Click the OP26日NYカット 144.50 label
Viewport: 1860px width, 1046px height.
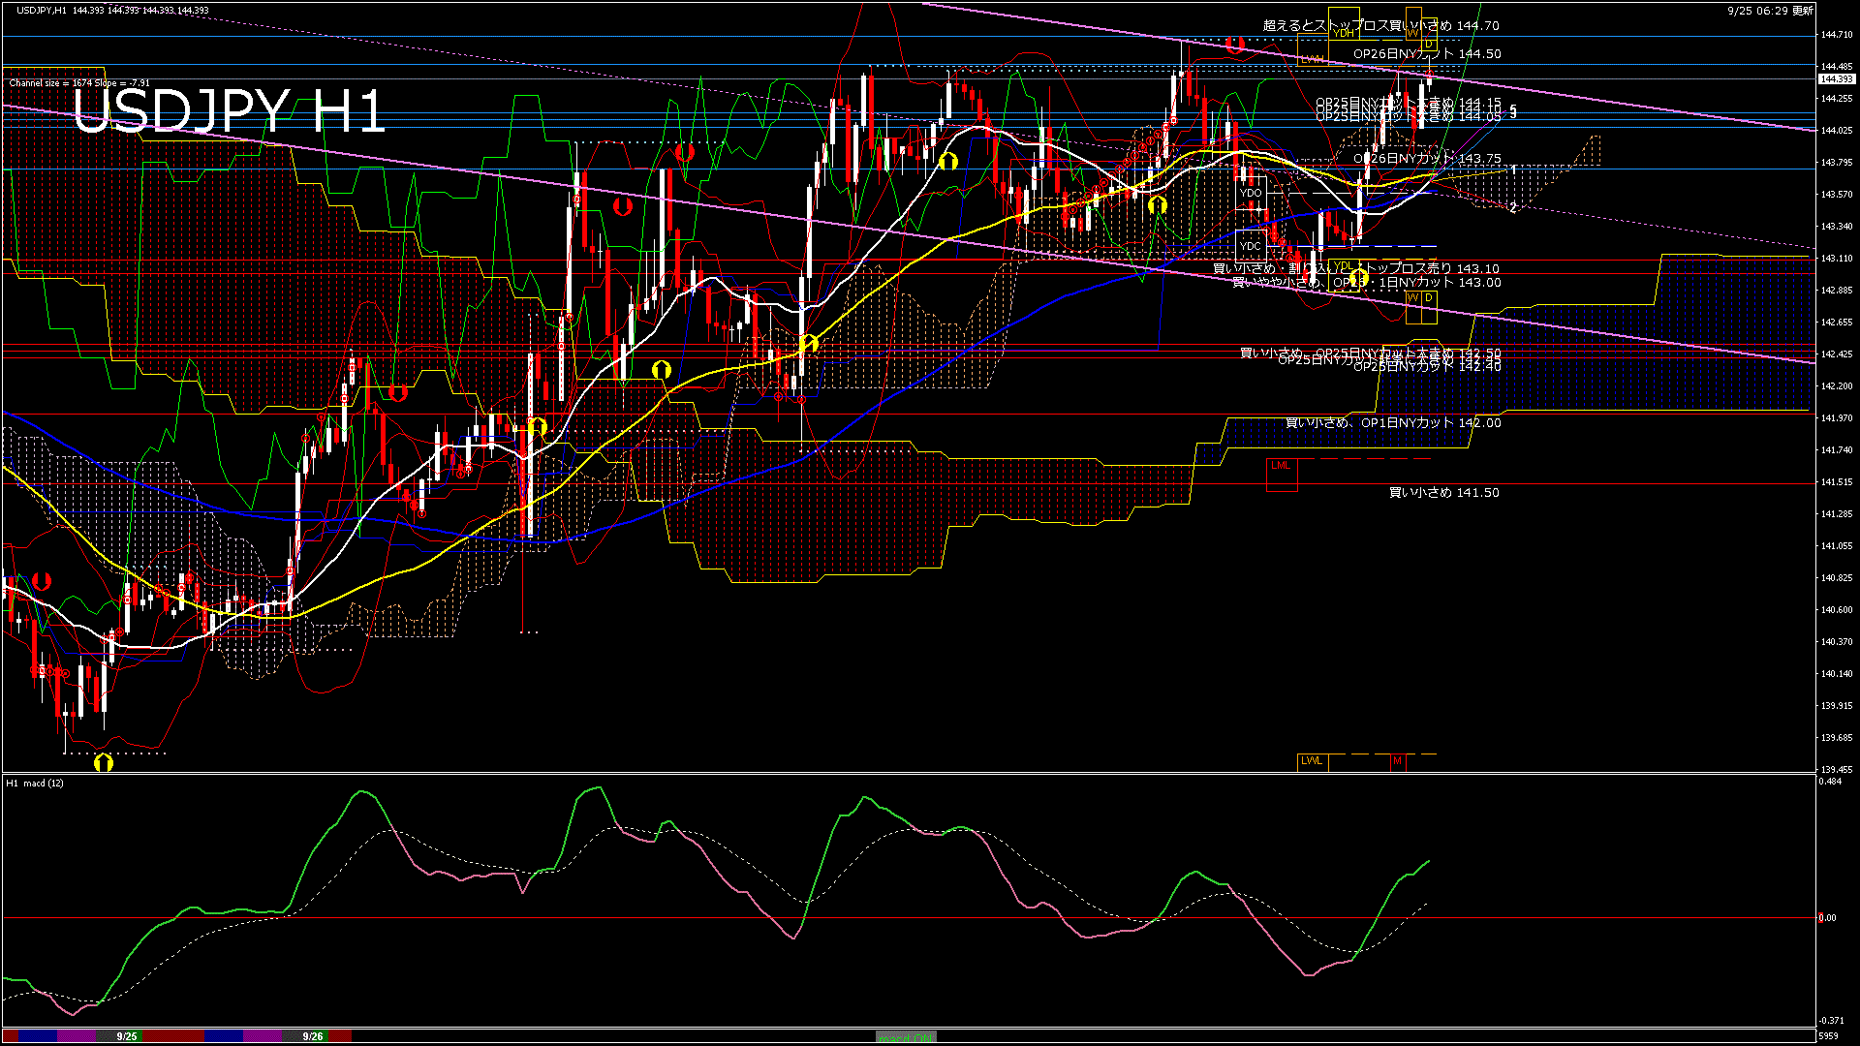tap(1427, 54)
